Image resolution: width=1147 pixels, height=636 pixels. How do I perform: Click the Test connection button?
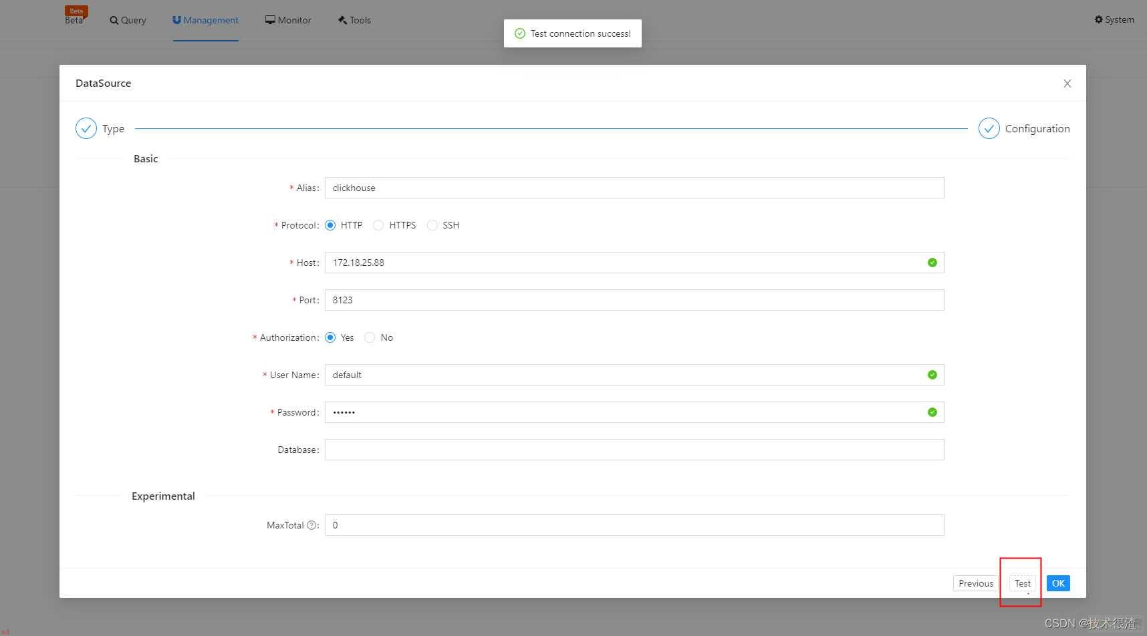click(1023, 583)
